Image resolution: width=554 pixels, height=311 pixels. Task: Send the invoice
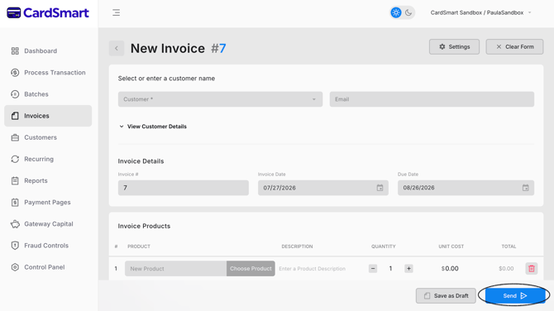[515, 296]
